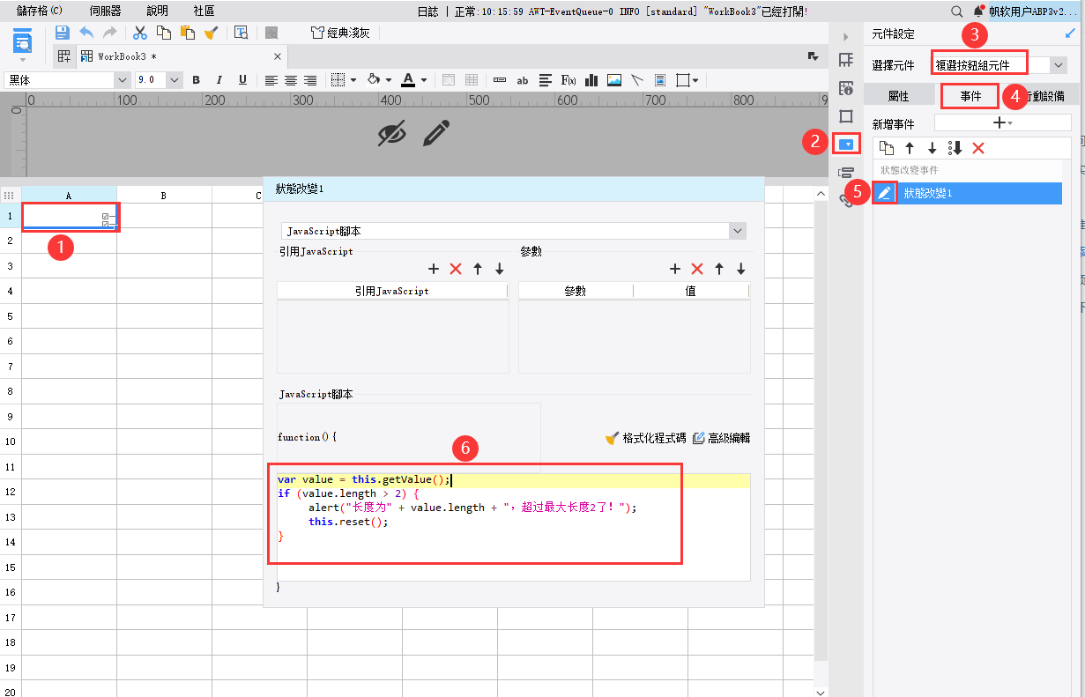Add a parameter with plus icon

[x=675, y=269]
